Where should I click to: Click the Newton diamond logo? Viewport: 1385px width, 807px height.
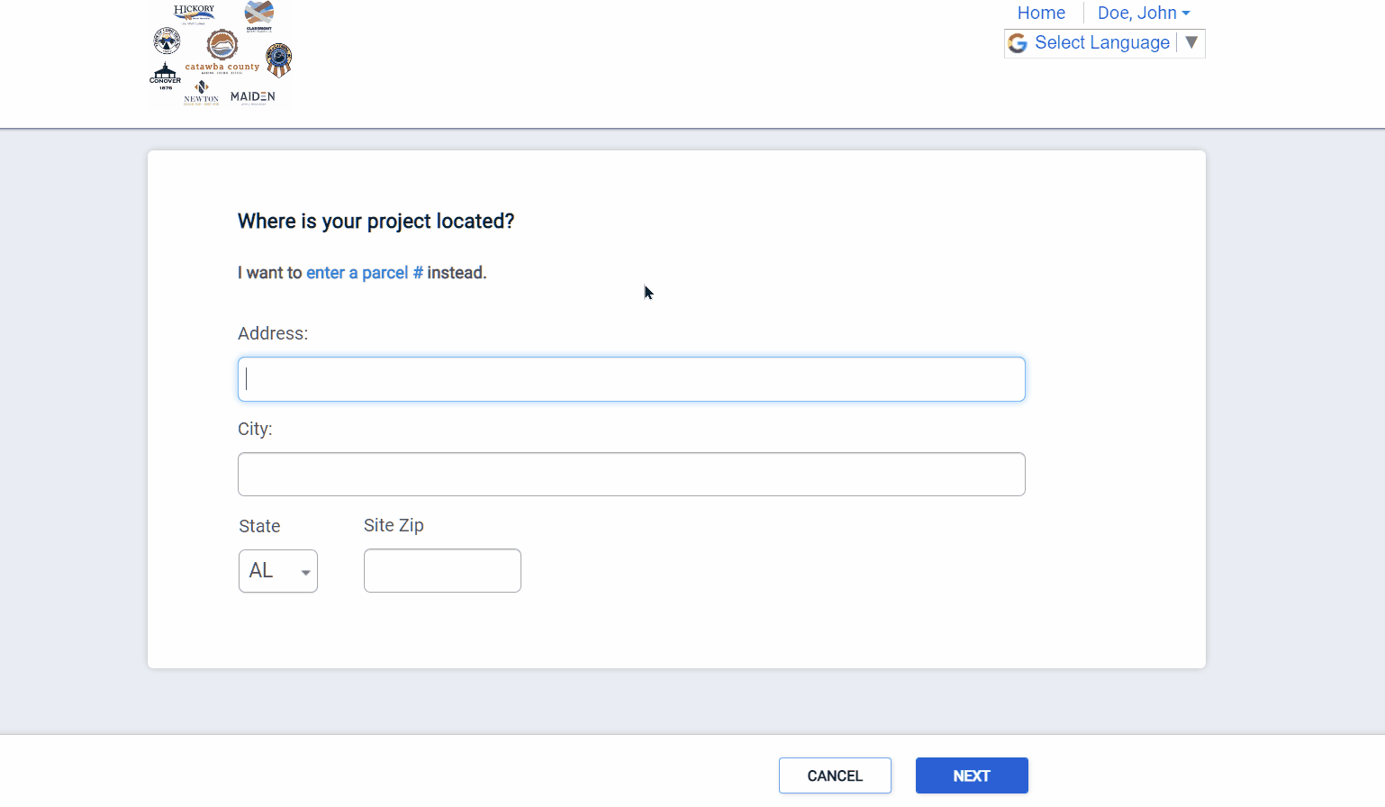point(202,92)
